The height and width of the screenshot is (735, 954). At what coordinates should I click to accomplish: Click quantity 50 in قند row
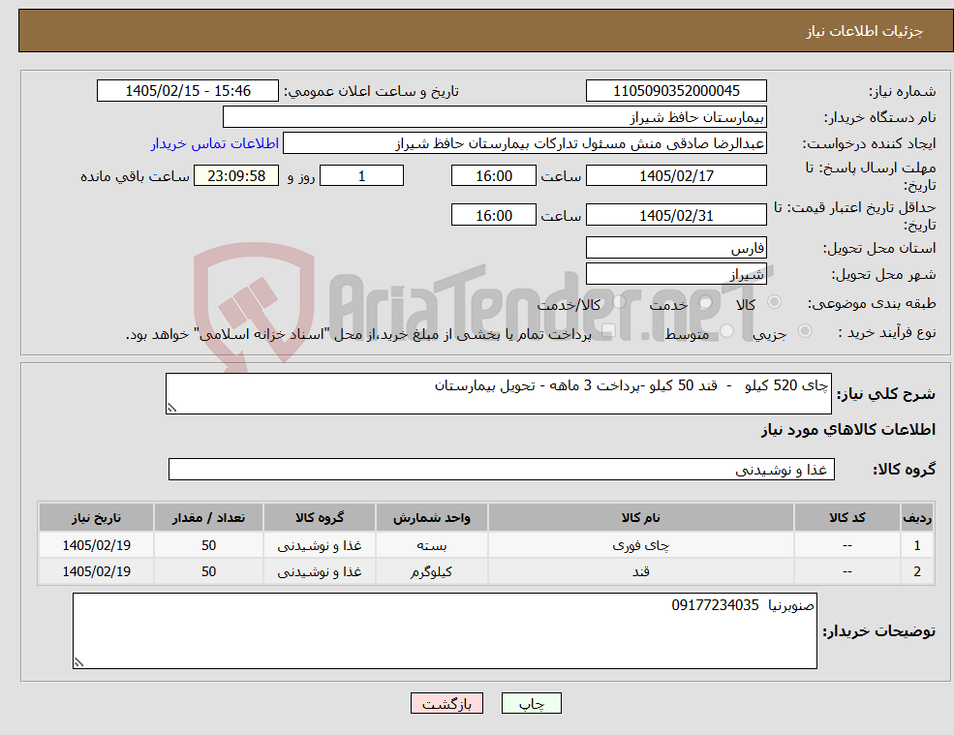pyautogui.click(x=208, y=571)
